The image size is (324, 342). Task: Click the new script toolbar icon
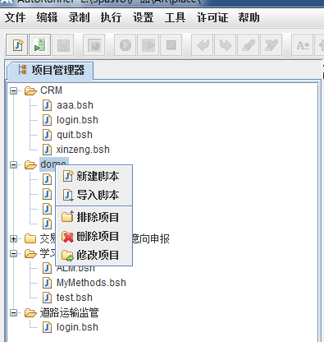point(16,45)
